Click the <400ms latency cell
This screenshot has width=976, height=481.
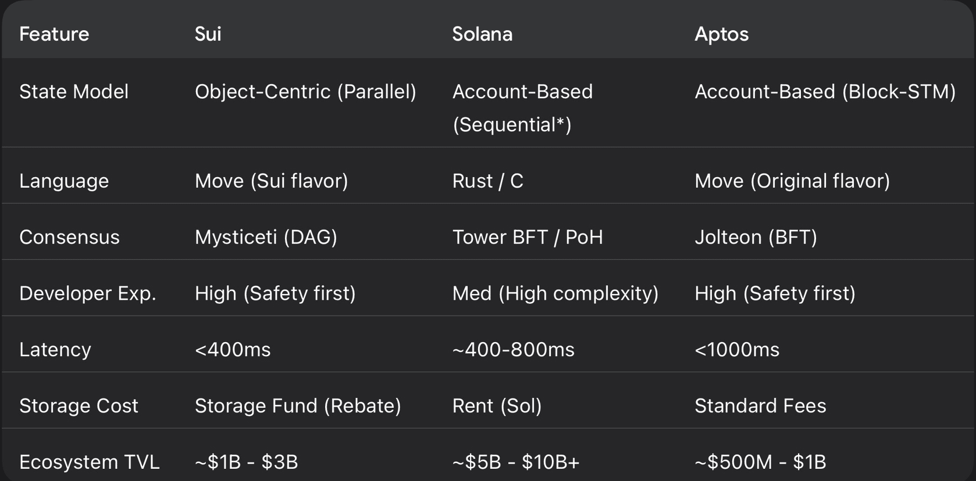[233, 350]
